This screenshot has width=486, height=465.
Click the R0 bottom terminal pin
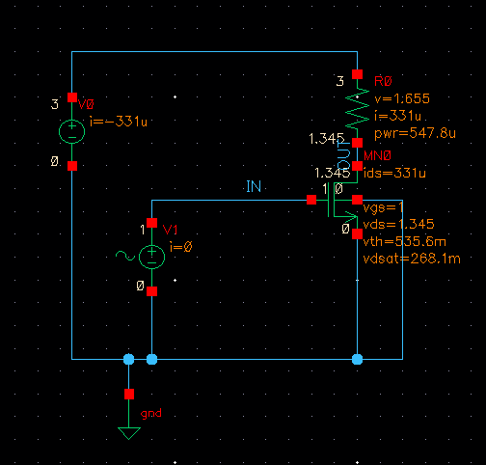pyautogui.click(x=357, y=143)
